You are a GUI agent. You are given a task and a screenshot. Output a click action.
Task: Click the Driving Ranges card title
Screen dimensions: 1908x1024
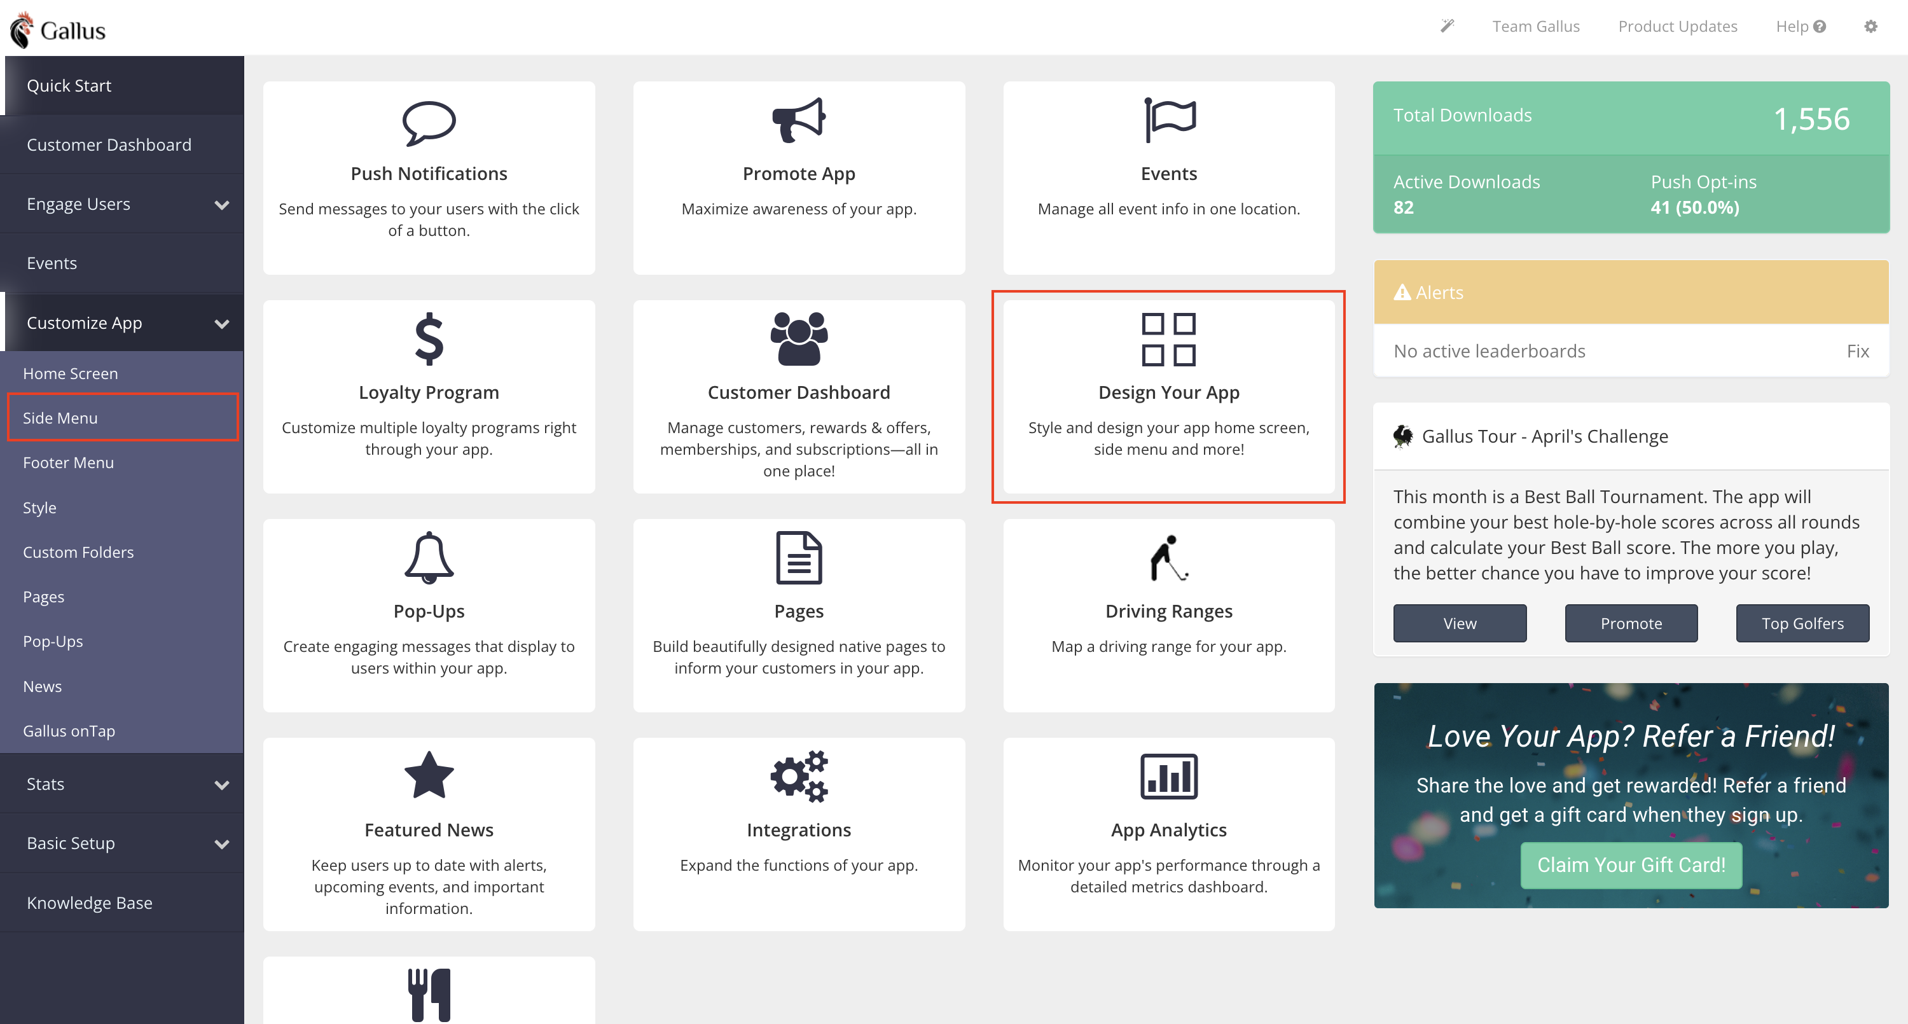1169,611
